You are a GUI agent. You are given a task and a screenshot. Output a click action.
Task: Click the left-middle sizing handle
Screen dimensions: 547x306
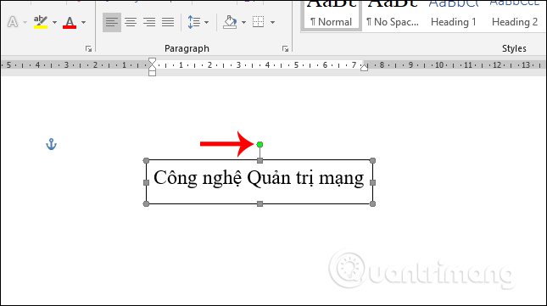pos(146,182)
